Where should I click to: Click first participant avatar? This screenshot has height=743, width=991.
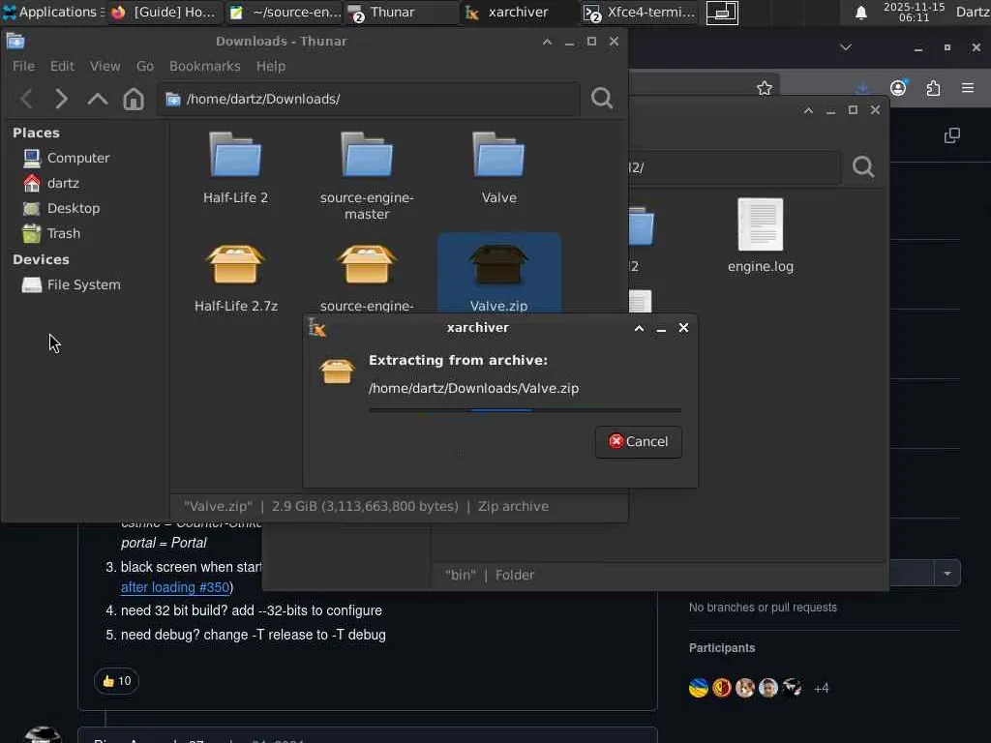(x=699, y=688)
